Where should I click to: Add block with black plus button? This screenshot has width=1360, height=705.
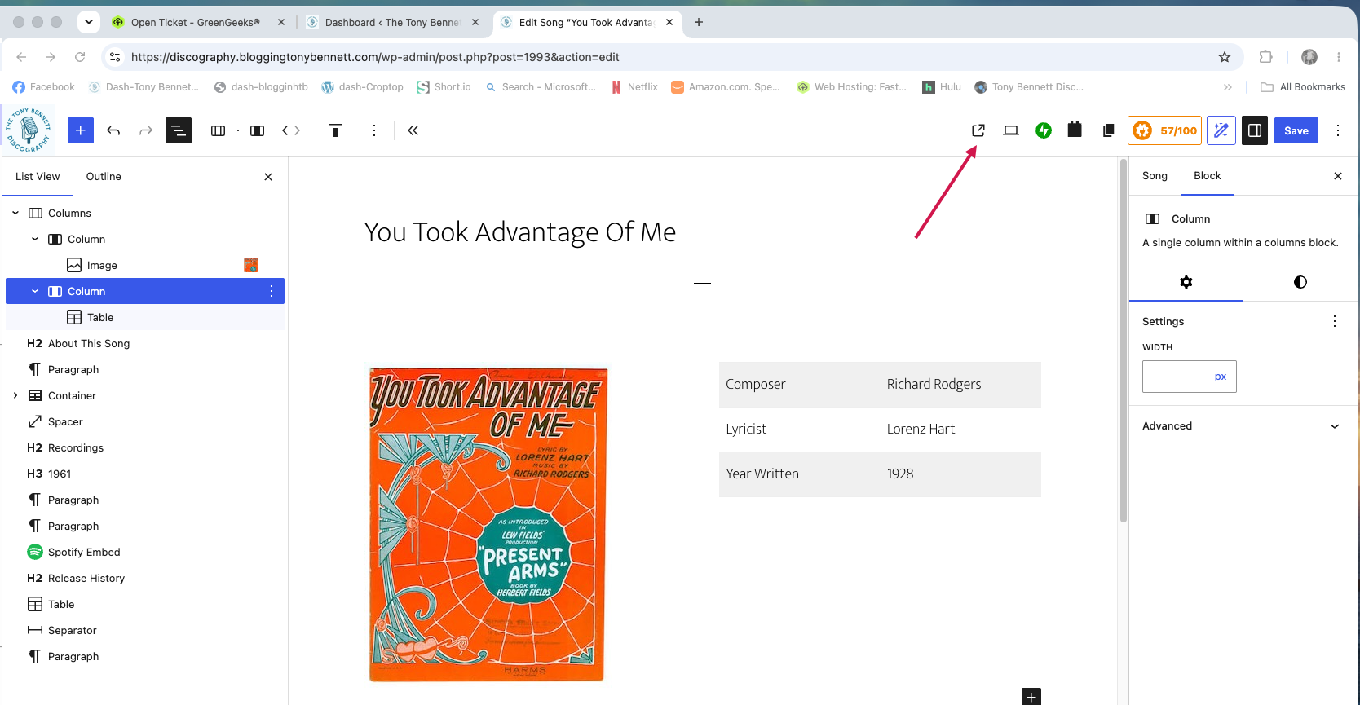click(1031, 697)
